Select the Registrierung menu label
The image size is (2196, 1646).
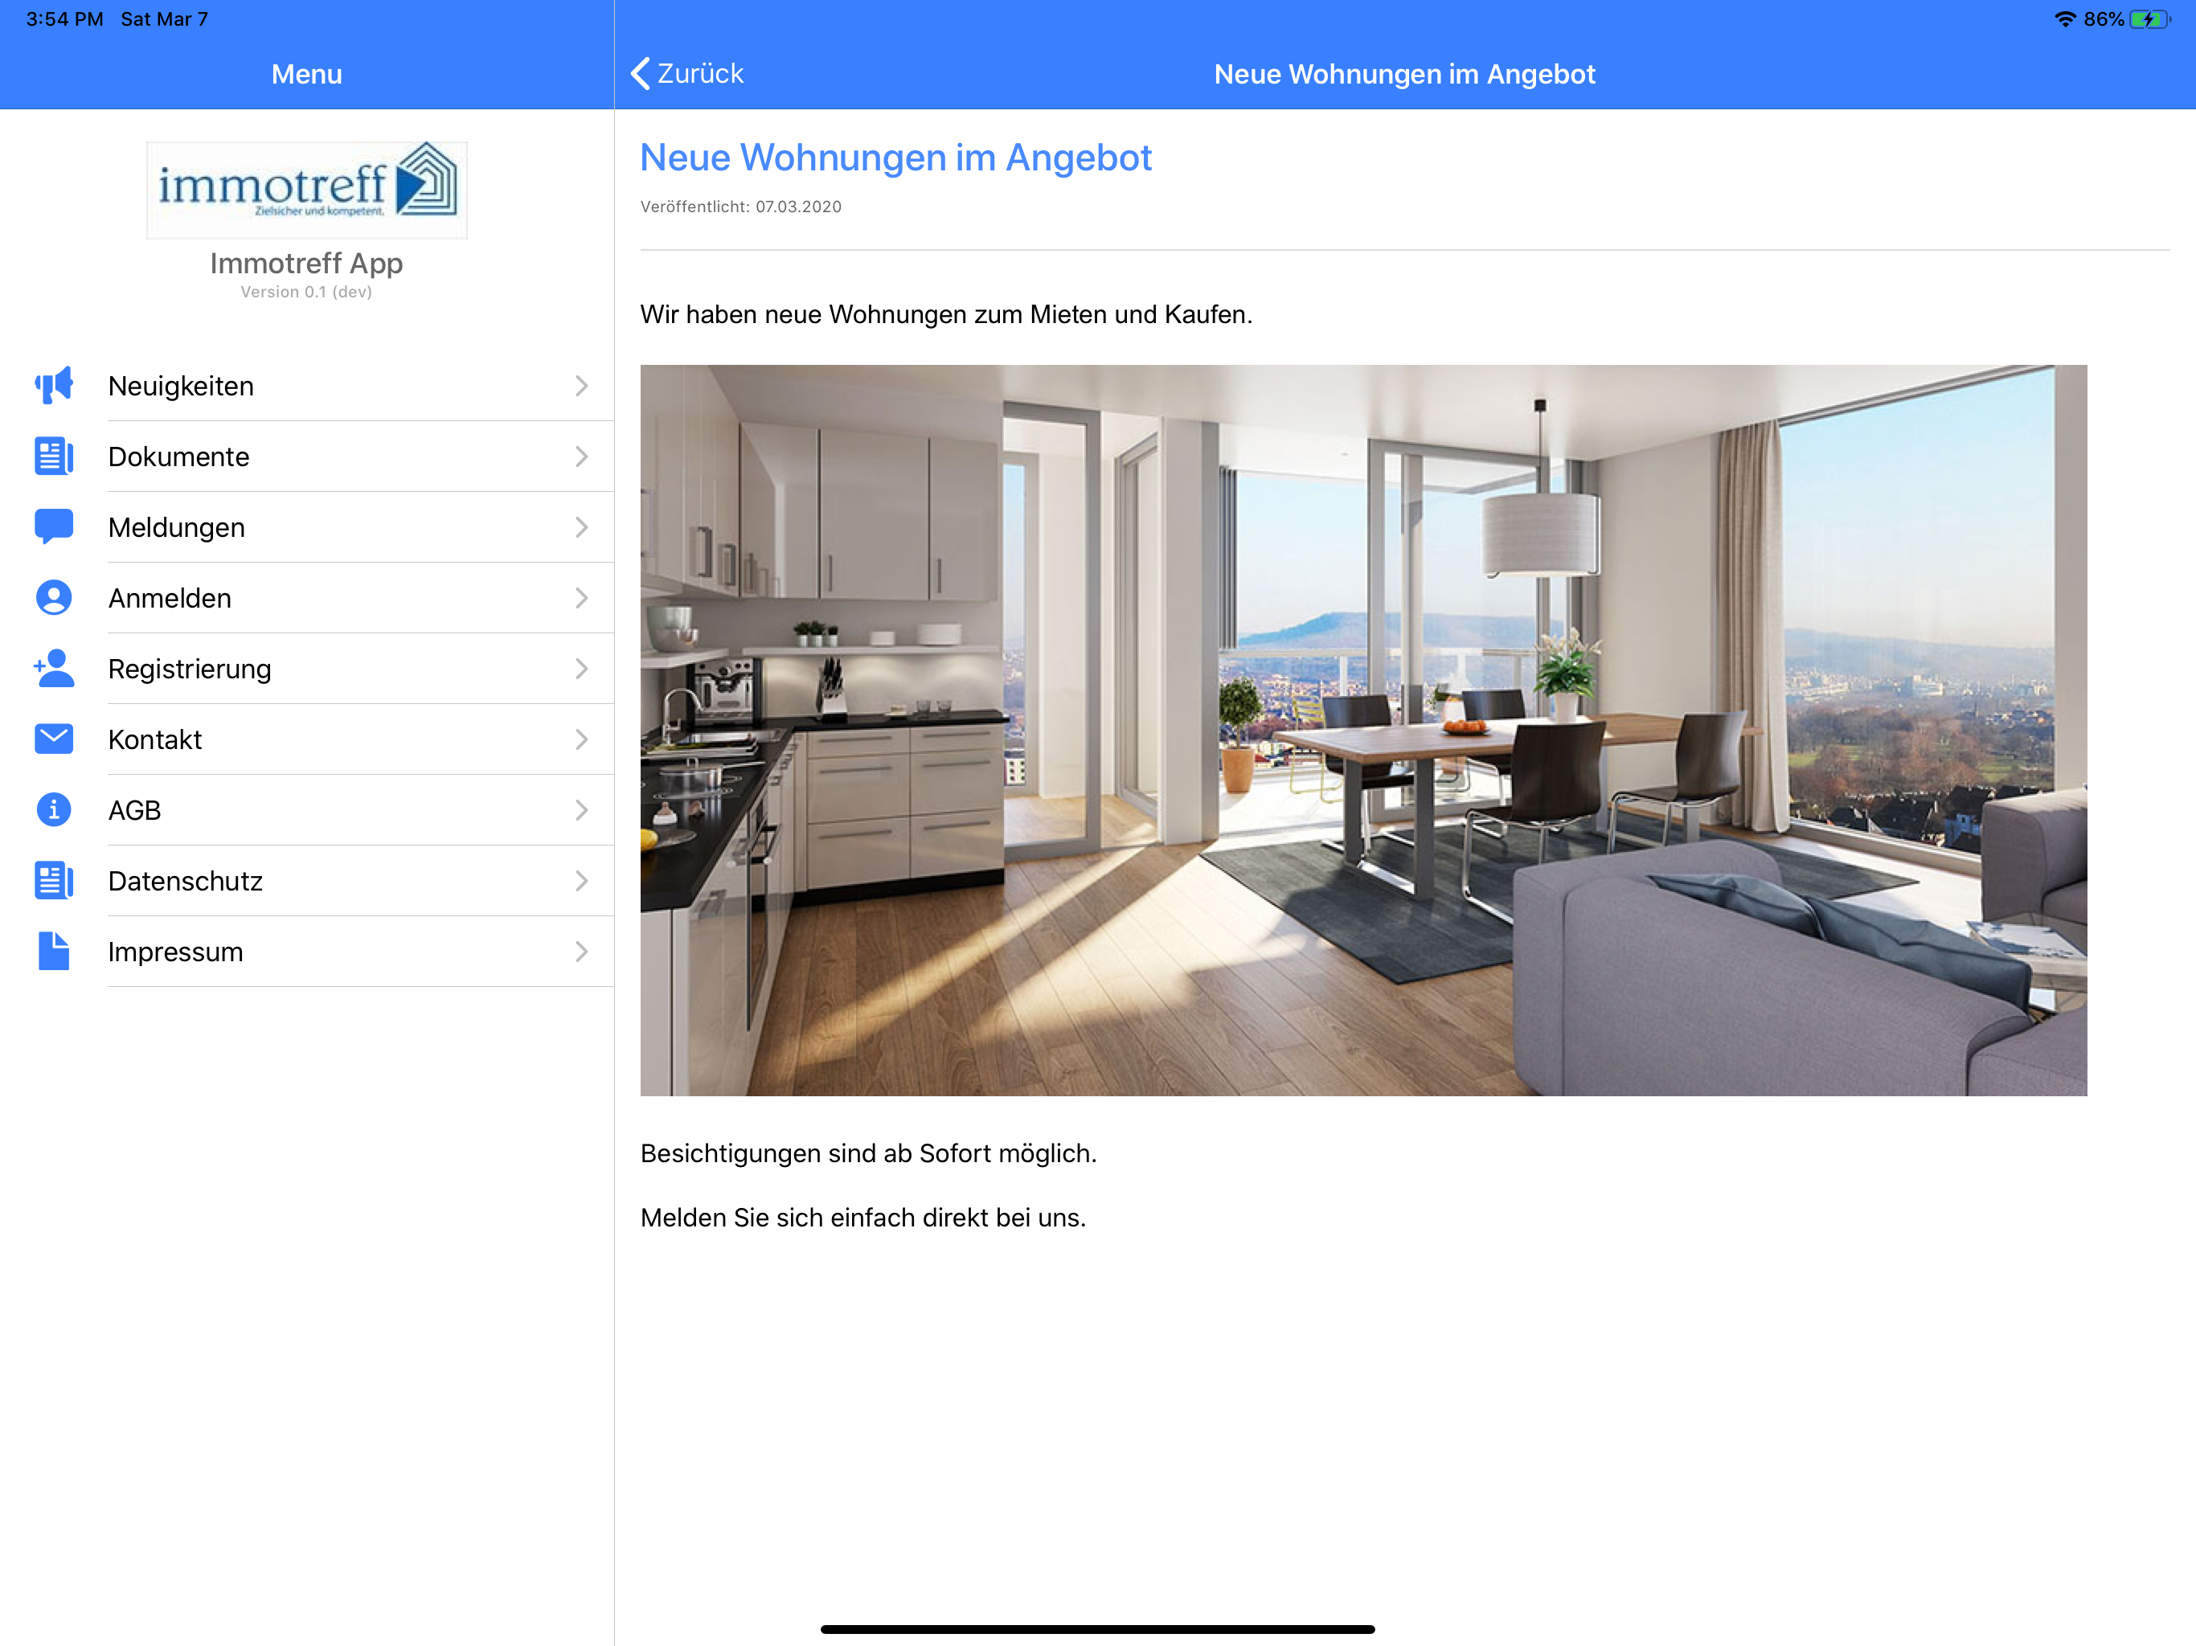click(190, 669)
